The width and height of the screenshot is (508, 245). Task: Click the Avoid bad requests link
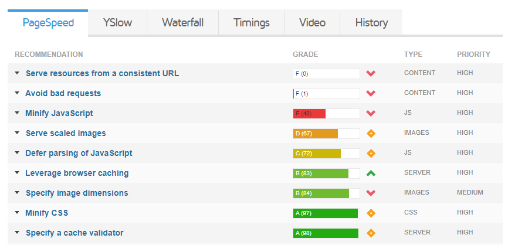click(x=63, y=93)
